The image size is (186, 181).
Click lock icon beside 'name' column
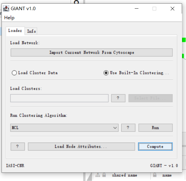click(155, 175)
